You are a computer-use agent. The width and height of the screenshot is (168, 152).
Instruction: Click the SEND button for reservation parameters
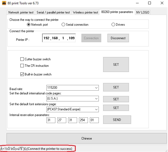pos(117,120)
